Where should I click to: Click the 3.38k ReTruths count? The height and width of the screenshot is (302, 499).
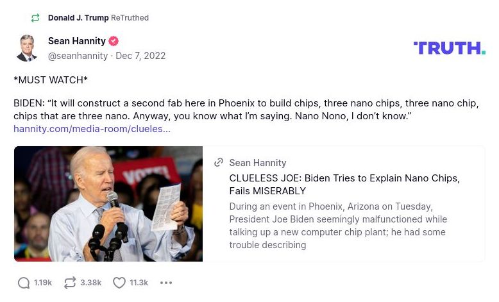90,283
